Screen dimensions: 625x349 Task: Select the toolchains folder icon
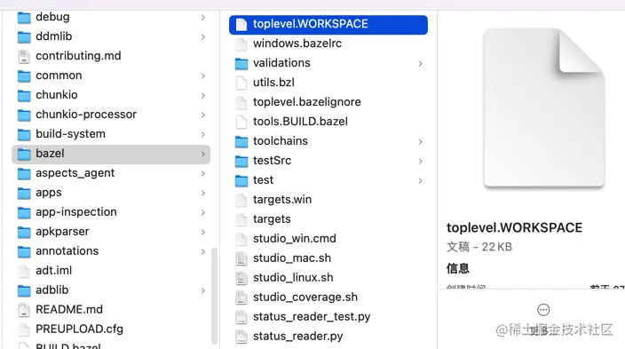coord(241,141)
